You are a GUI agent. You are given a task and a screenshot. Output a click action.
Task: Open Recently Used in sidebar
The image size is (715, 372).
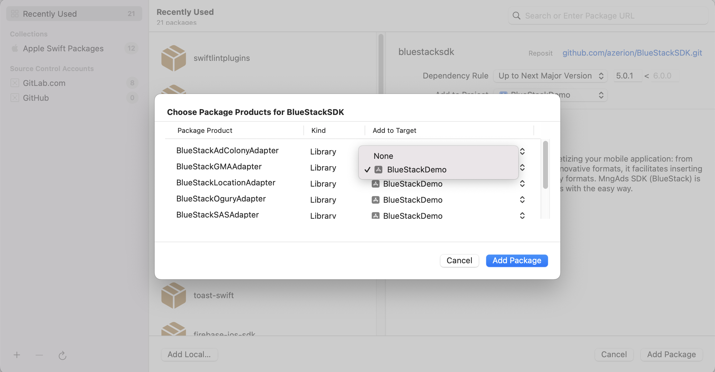pos(74,14)
